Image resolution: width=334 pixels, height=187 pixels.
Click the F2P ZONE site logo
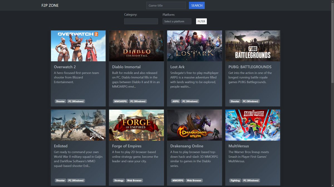[50, 5]
